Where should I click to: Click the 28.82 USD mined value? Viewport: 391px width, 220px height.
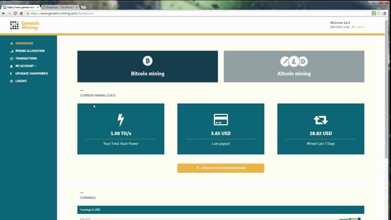point(321,133)
